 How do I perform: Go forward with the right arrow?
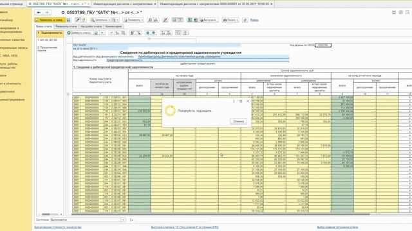pyautogui.click(x=47, y=12)
